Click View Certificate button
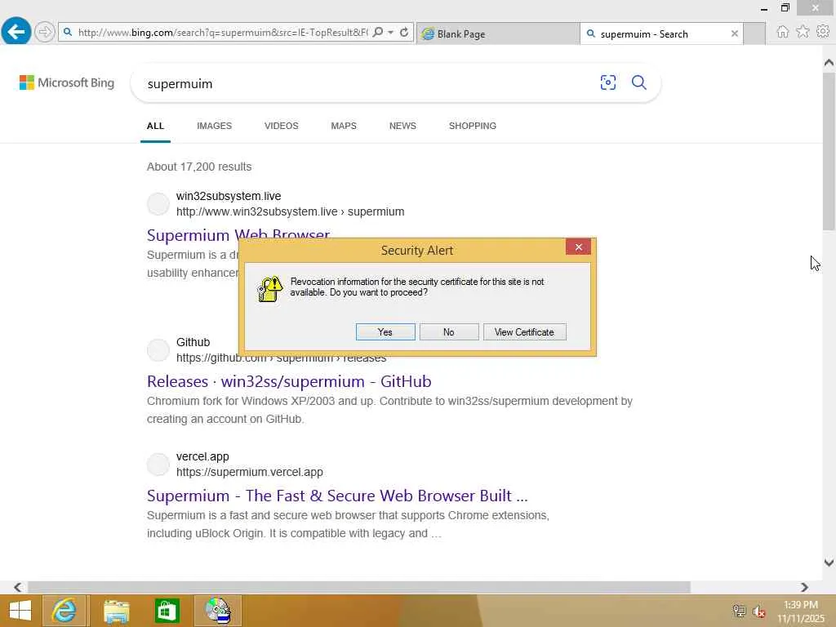836x627 pixels. 525,331
